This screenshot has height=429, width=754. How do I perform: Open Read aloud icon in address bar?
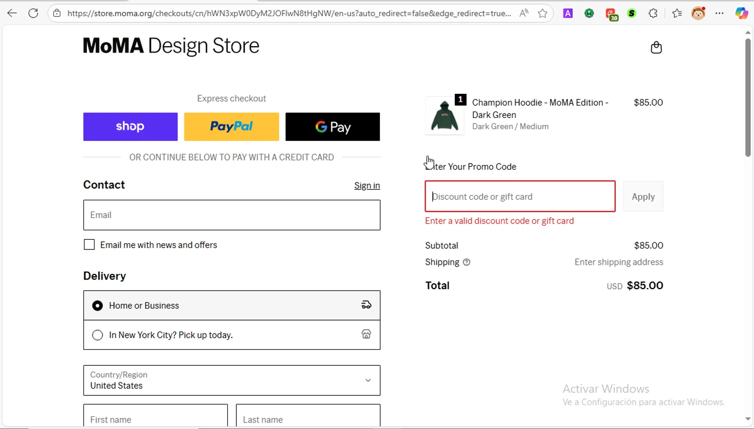pos(524,14)
